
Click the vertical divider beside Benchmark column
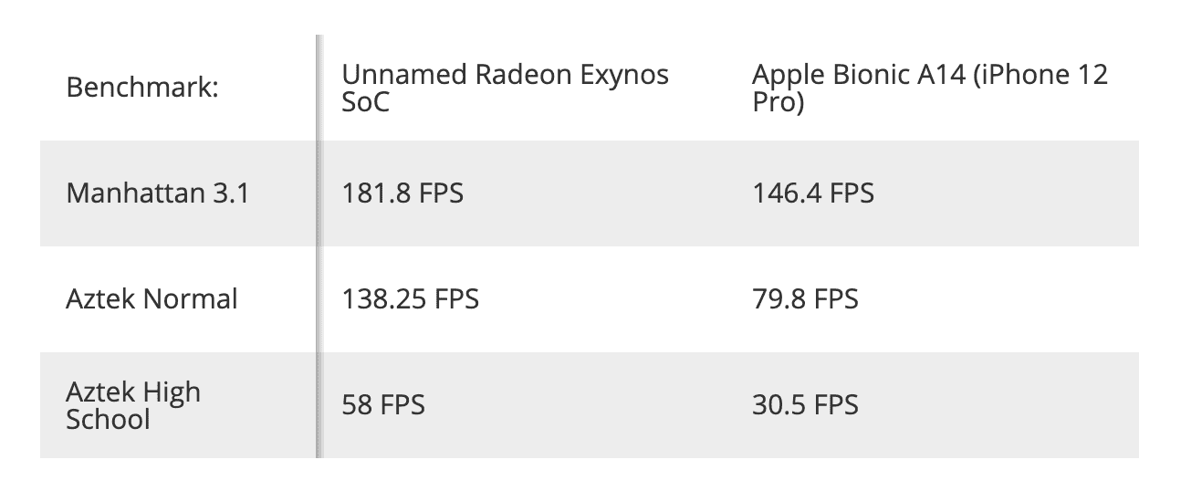click(319, 245)
